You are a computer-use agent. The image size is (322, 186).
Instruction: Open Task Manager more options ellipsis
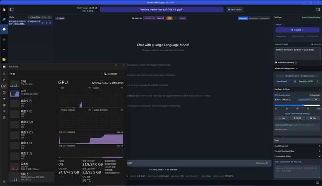click(123, 74)
